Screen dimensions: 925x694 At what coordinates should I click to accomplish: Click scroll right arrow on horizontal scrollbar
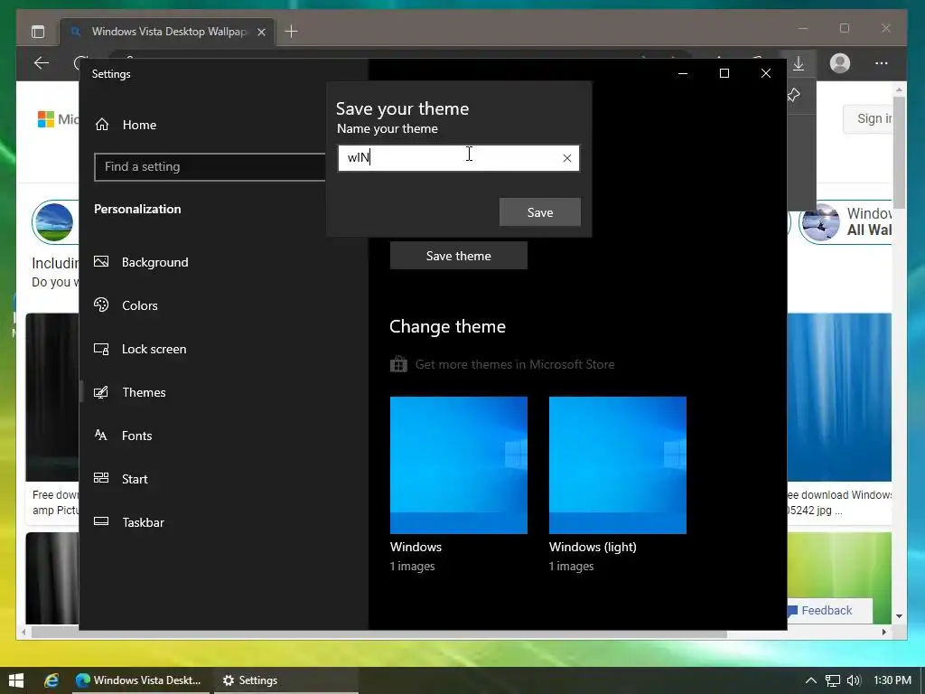[x=883, y=632]
